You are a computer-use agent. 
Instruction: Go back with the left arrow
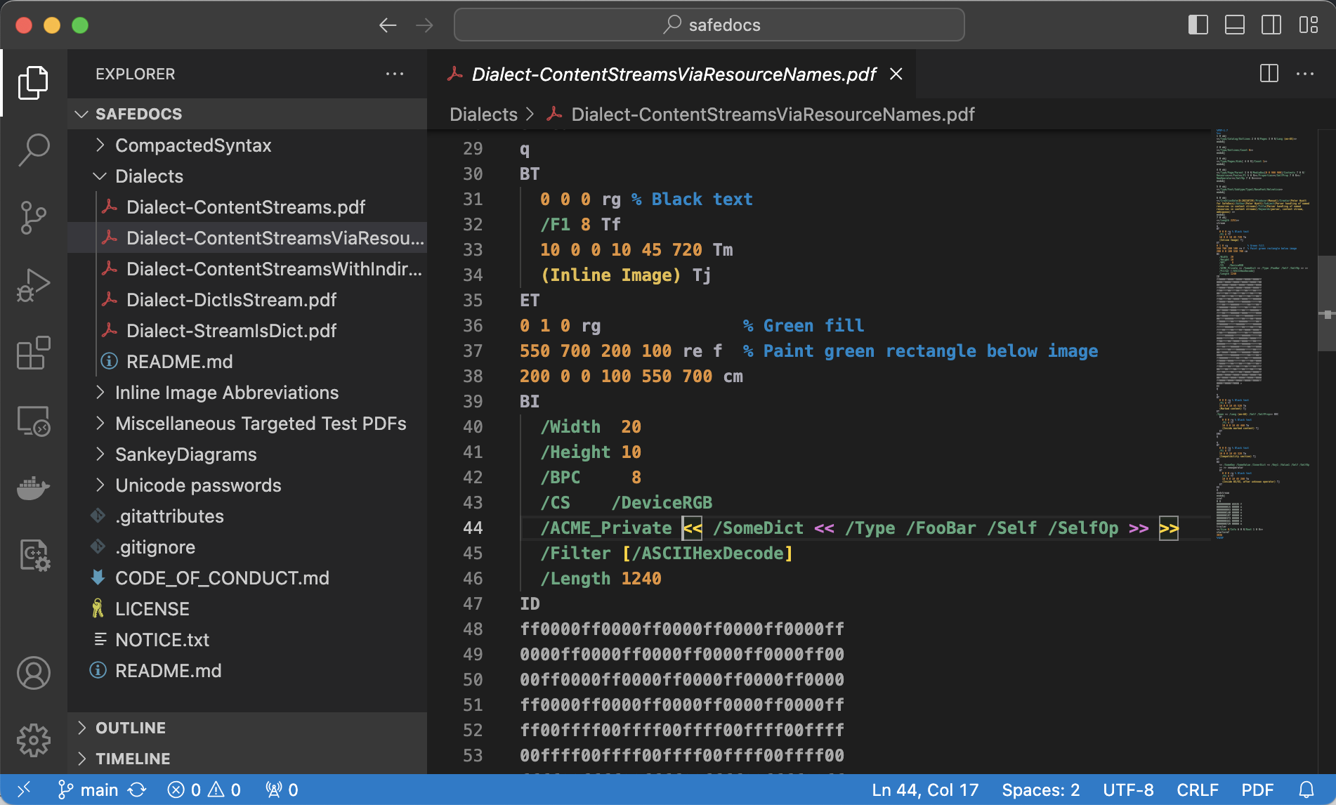(388, 25)
